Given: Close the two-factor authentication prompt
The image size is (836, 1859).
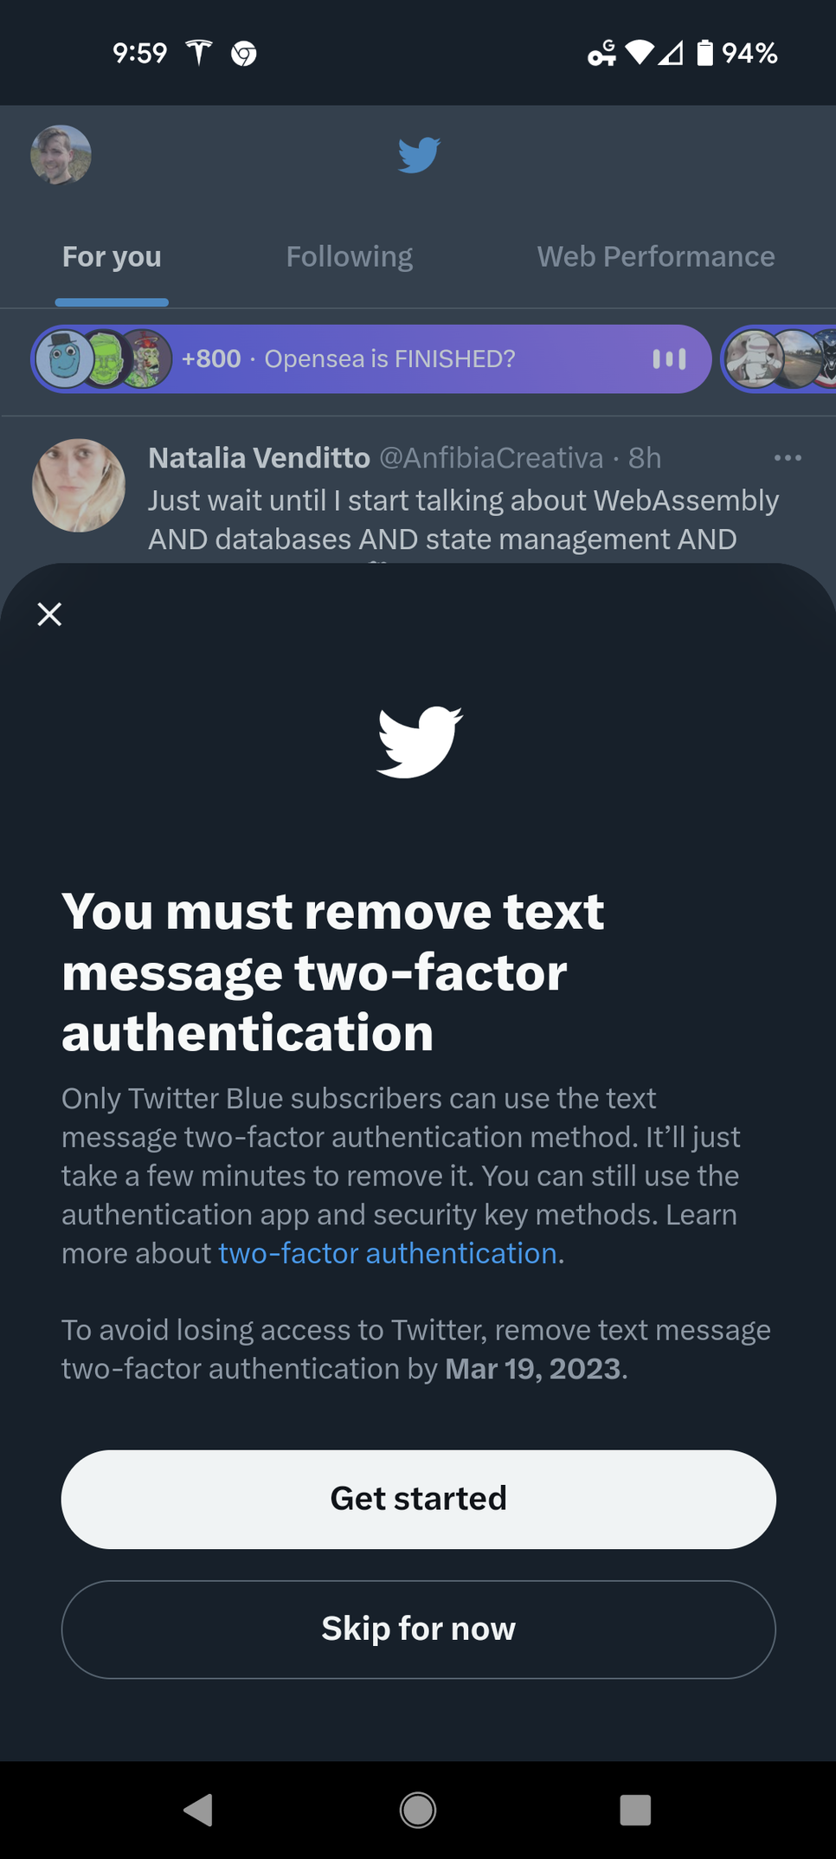Looking at the screenshot, I should point(49,614).
